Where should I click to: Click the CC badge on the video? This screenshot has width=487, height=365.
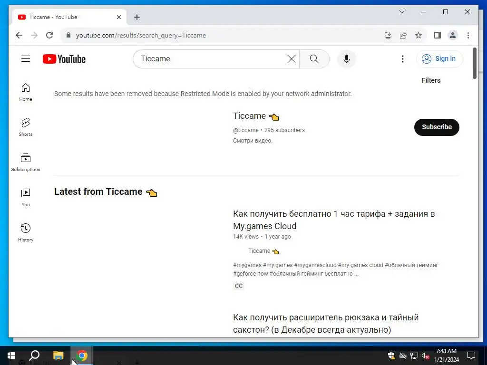[x=239, y=286]
